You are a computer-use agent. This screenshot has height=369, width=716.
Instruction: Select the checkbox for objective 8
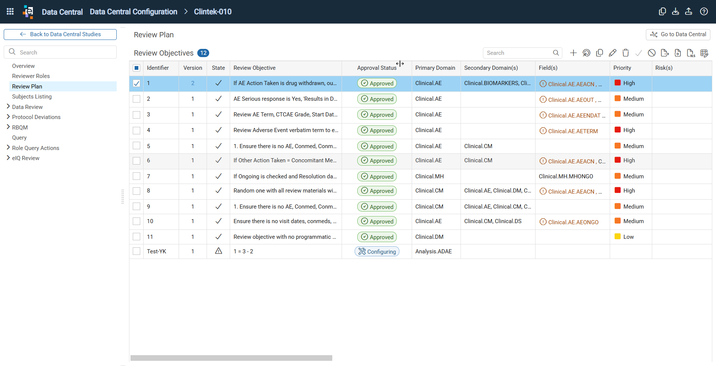136,191
